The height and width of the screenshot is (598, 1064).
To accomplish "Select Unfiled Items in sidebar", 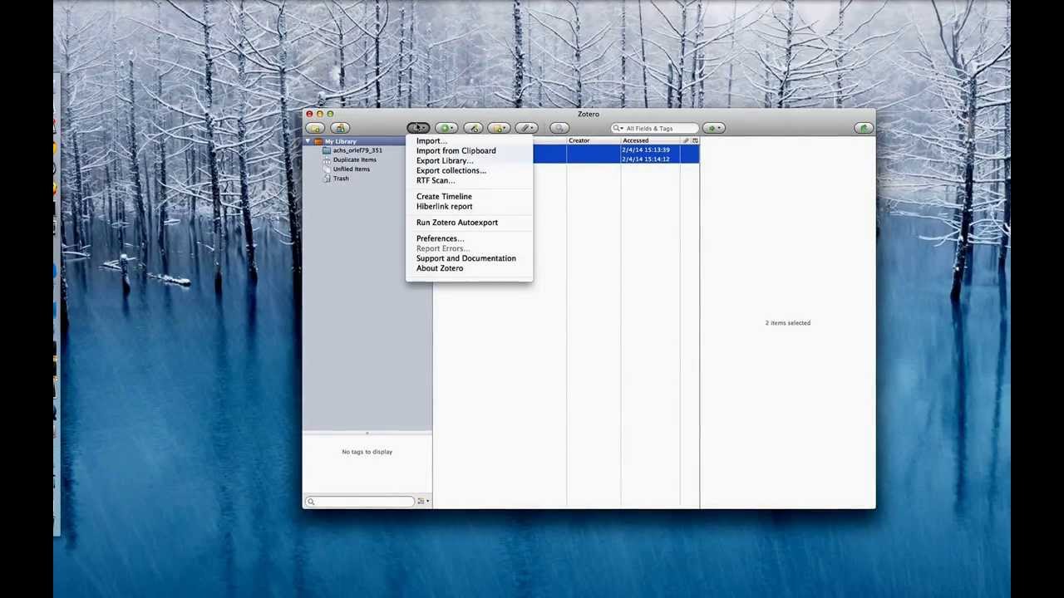I will pos(351,169).
